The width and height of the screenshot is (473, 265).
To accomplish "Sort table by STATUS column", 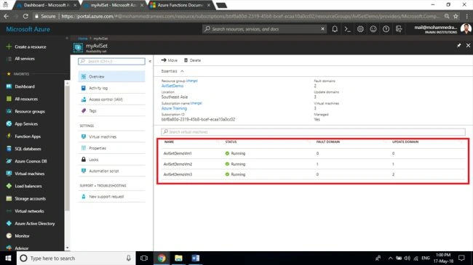I will pyautogui.click(x=231, y=142).
